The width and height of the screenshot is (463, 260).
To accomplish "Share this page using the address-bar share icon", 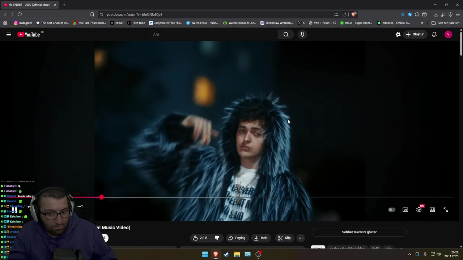I will pos(344,14).
